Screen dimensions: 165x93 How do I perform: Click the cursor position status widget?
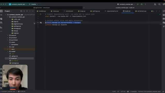click(x=114, y=91)
